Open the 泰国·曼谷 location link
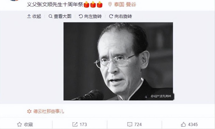The width and height of the screenshot is (215, 129). (x=125, y=4)
